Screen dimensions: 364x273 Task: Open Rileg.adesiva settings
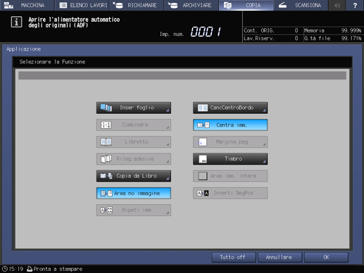click(x=134, y=159)
